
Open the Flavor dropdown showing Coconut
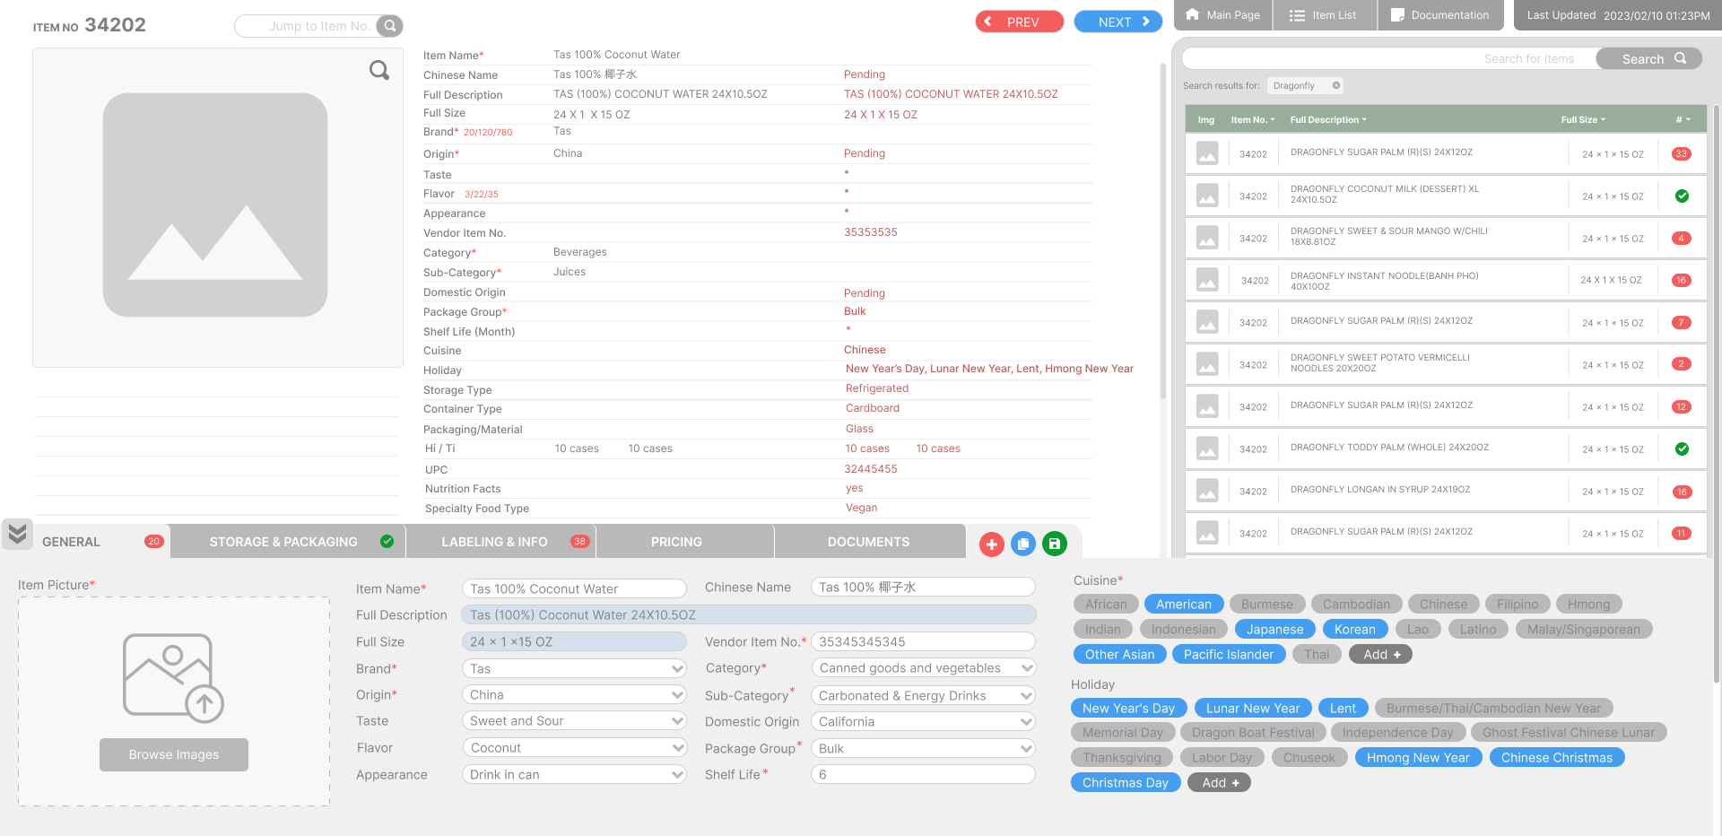pos(574,748)
